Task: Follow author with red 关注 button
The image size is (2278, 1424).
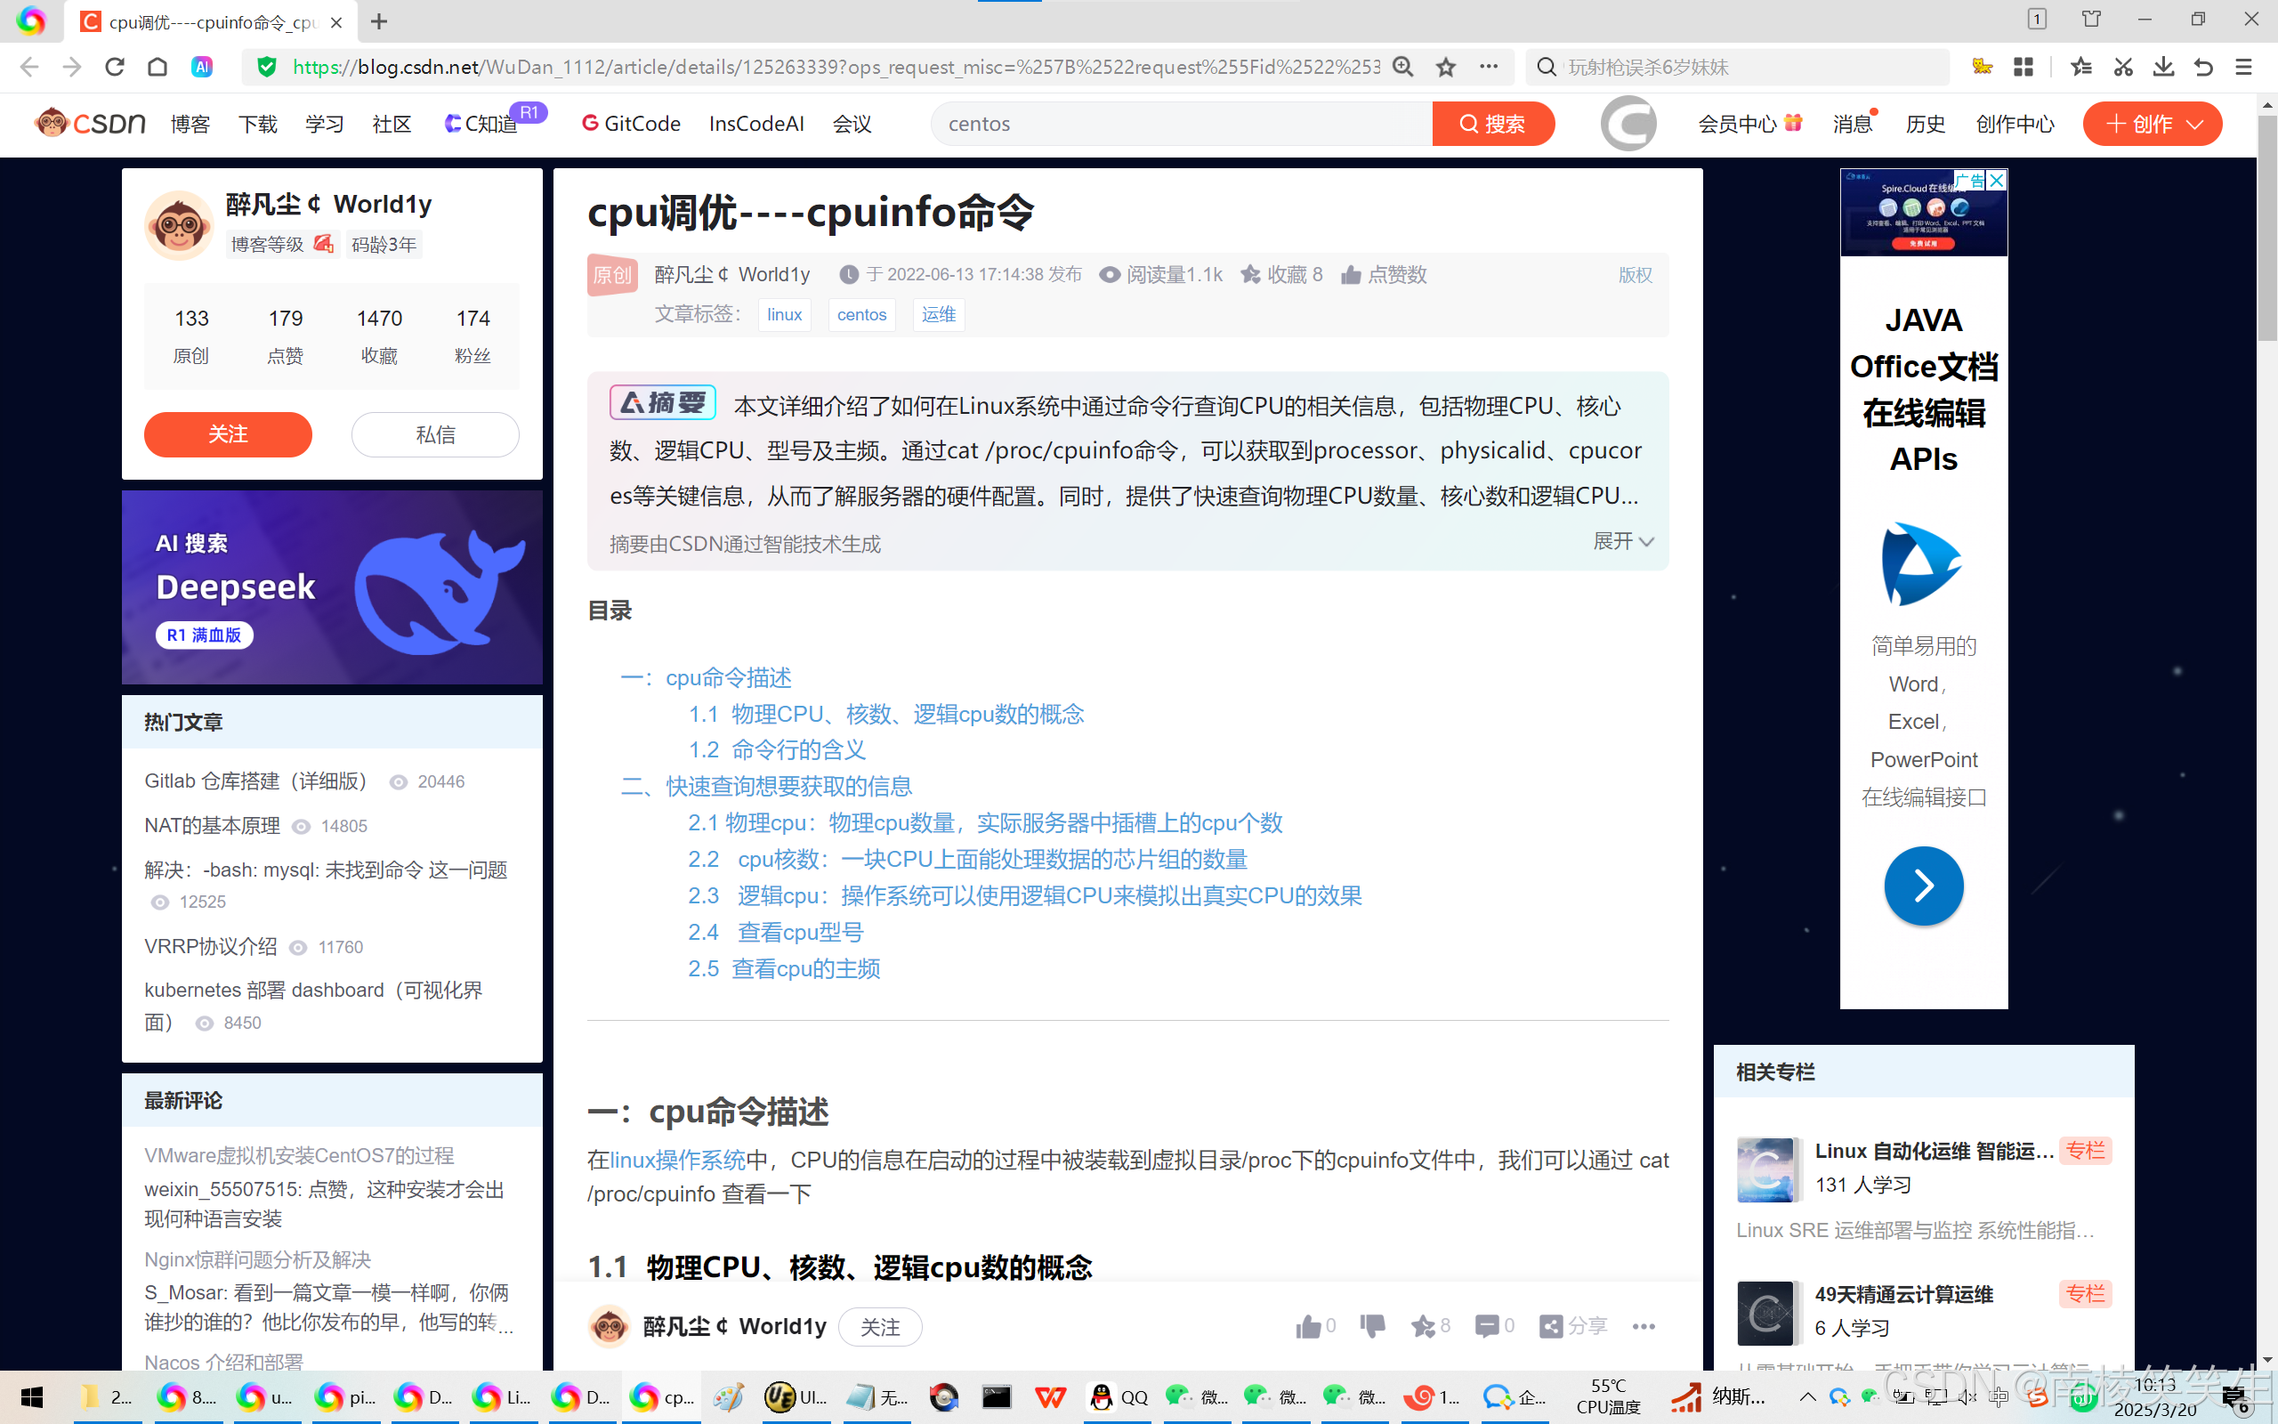Action: pos(228,434)
